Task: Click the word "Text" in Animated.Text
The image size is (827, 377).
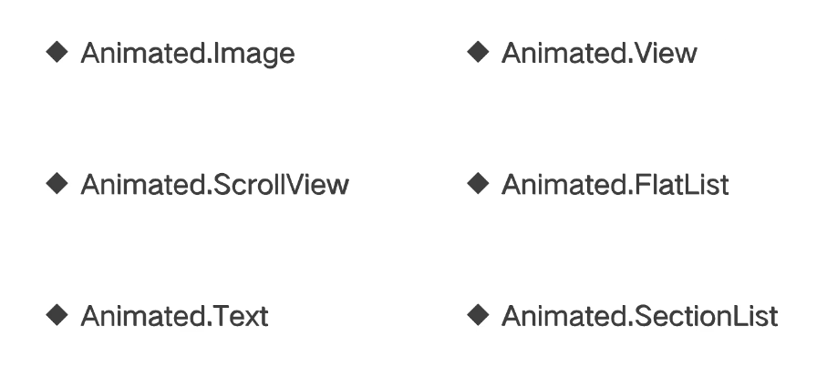Action: pos(240,317)
